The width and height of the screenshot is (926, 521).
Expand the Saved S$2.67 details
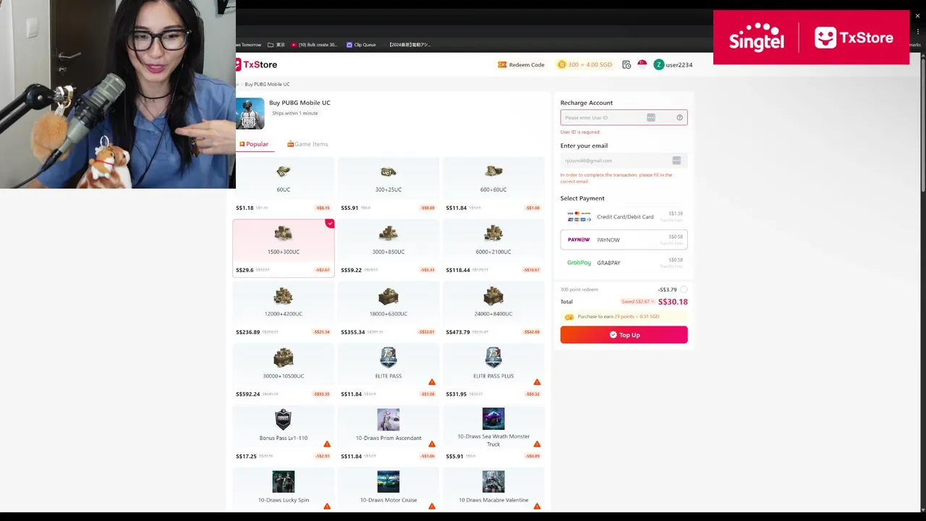coord(637,302)
